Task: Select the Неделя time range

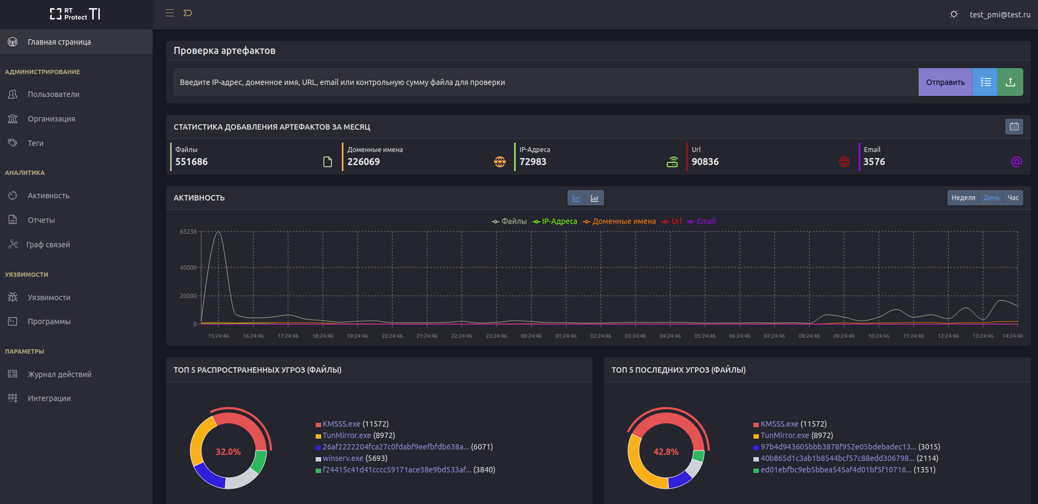Action: [x=963, y=198]
